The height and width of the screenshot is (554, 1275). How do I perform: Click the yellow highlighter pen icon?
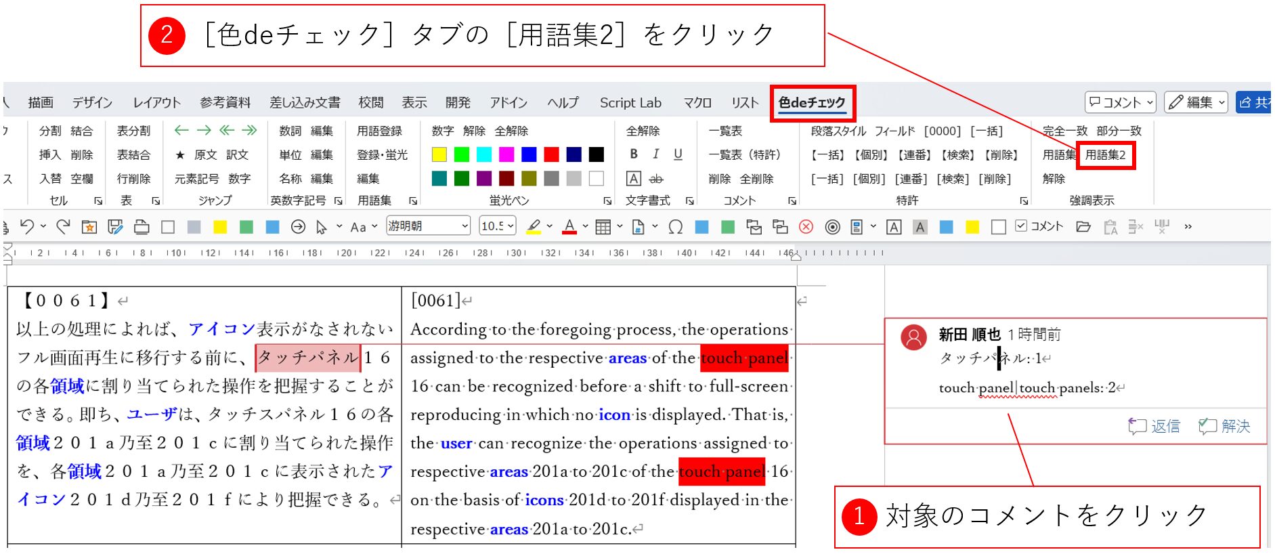pyautogui.click(x=534, y=227)
